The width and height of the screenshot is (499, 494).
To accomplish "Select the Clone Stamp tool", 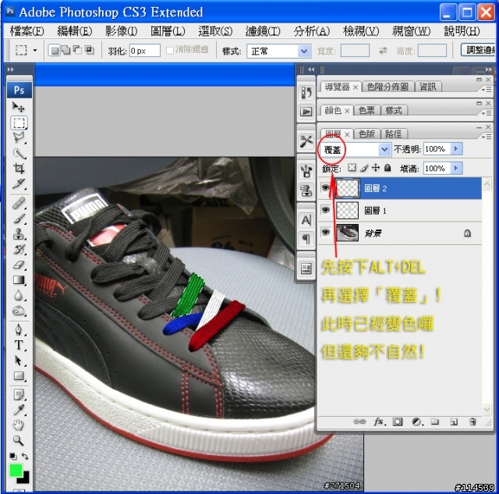I will pos(19,234).
